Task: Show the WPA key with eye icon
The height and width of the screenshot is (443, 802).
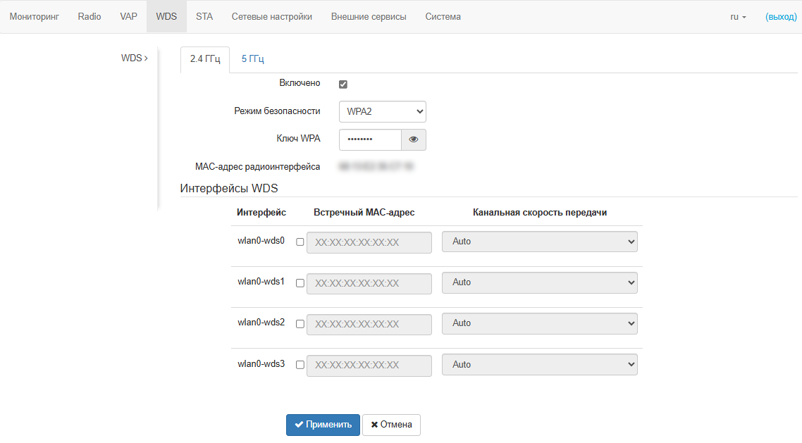Action: (x=414, y=139)
